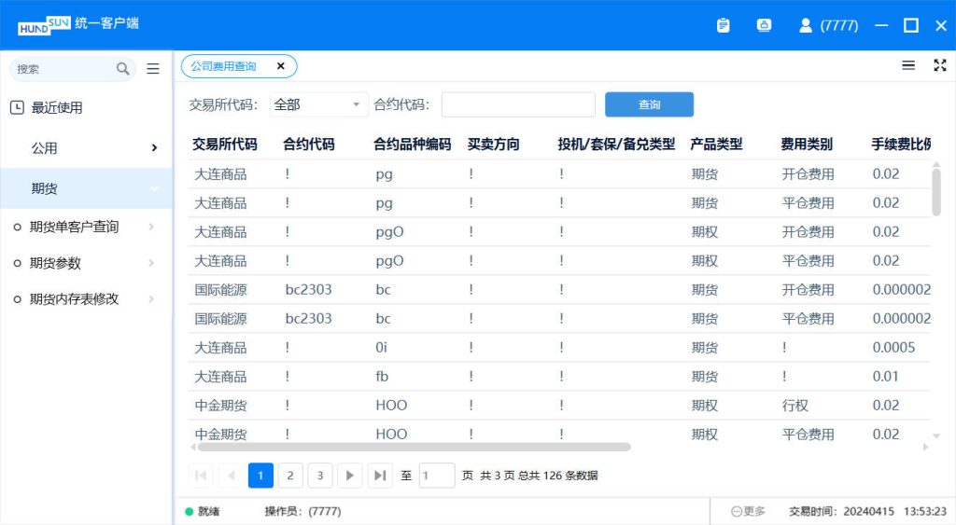Click 更多 in the status bar

pos(749,511)
